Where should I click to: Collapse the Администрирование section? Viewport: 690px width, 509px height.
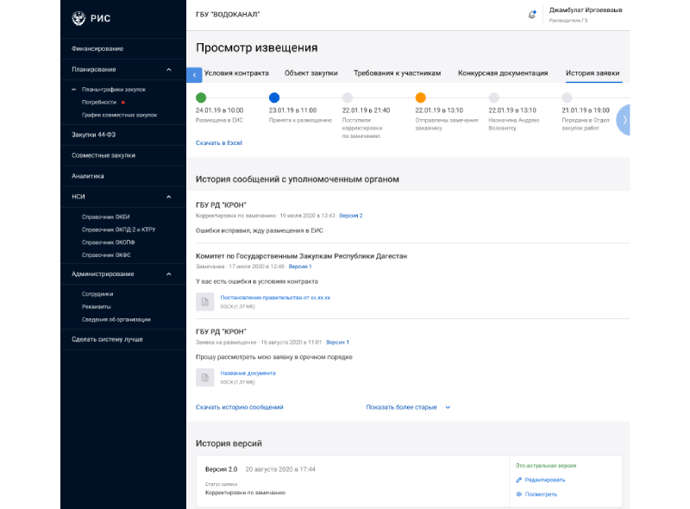coord(168,273)
